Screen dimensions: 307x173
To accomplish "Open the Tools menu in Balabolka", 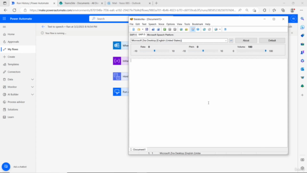I will (187, 24).
